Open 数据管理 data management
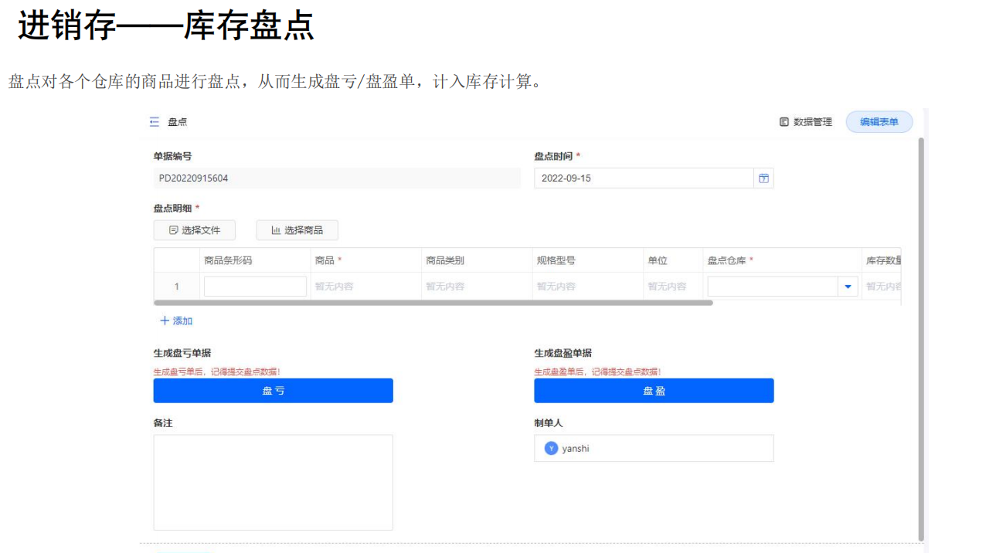The image size is (996, 553). point(805,122)
